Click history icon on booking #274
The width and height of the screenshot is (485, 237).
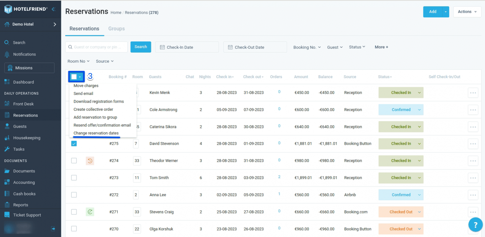coord(90,161)
